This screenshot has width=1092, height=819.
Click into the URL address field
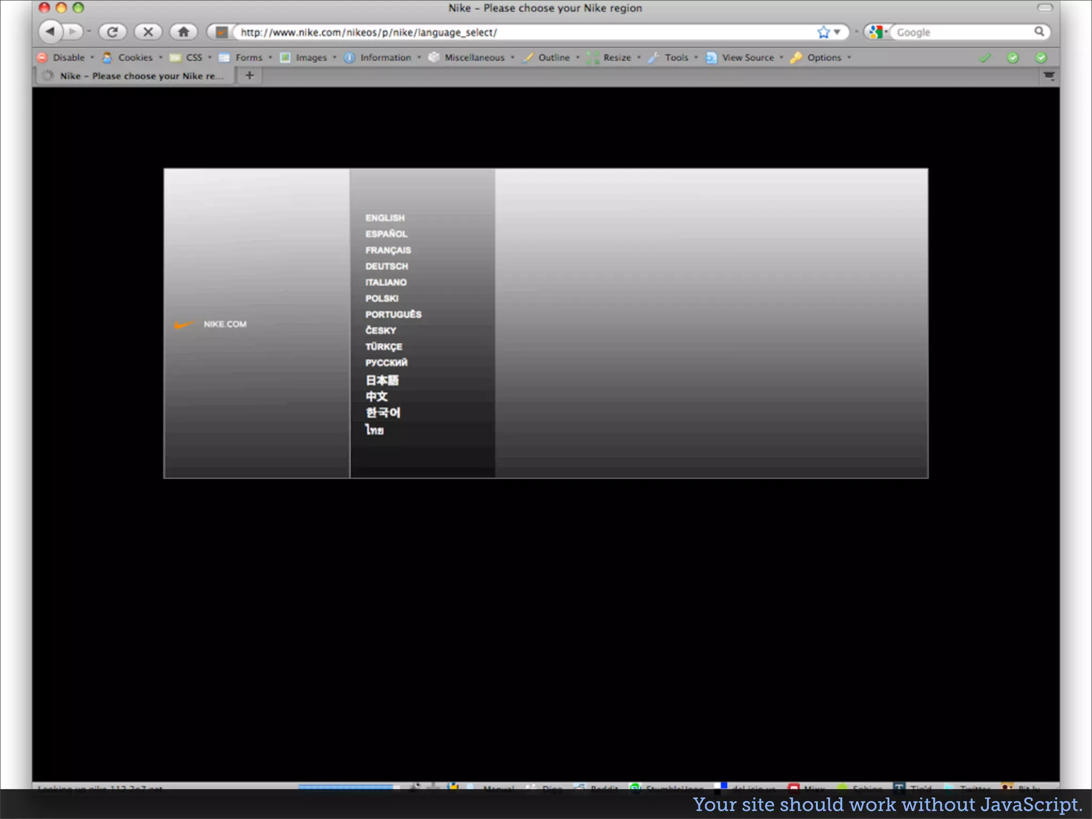coord(525,32)
